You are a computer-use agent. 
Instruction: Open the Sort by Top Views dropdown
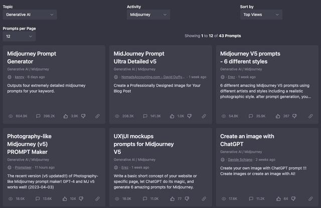[x=261, y=15]
